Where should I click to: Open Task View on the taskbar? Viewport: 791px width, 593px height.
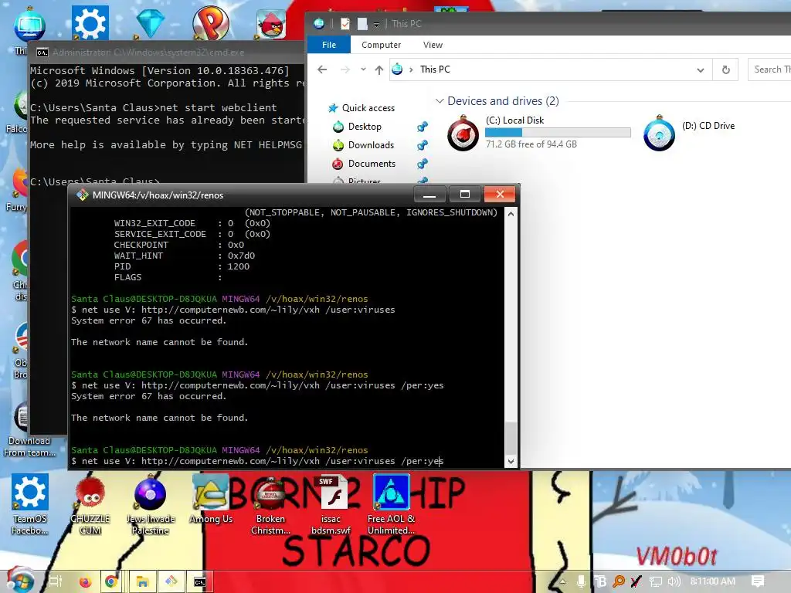coord(56,581)
